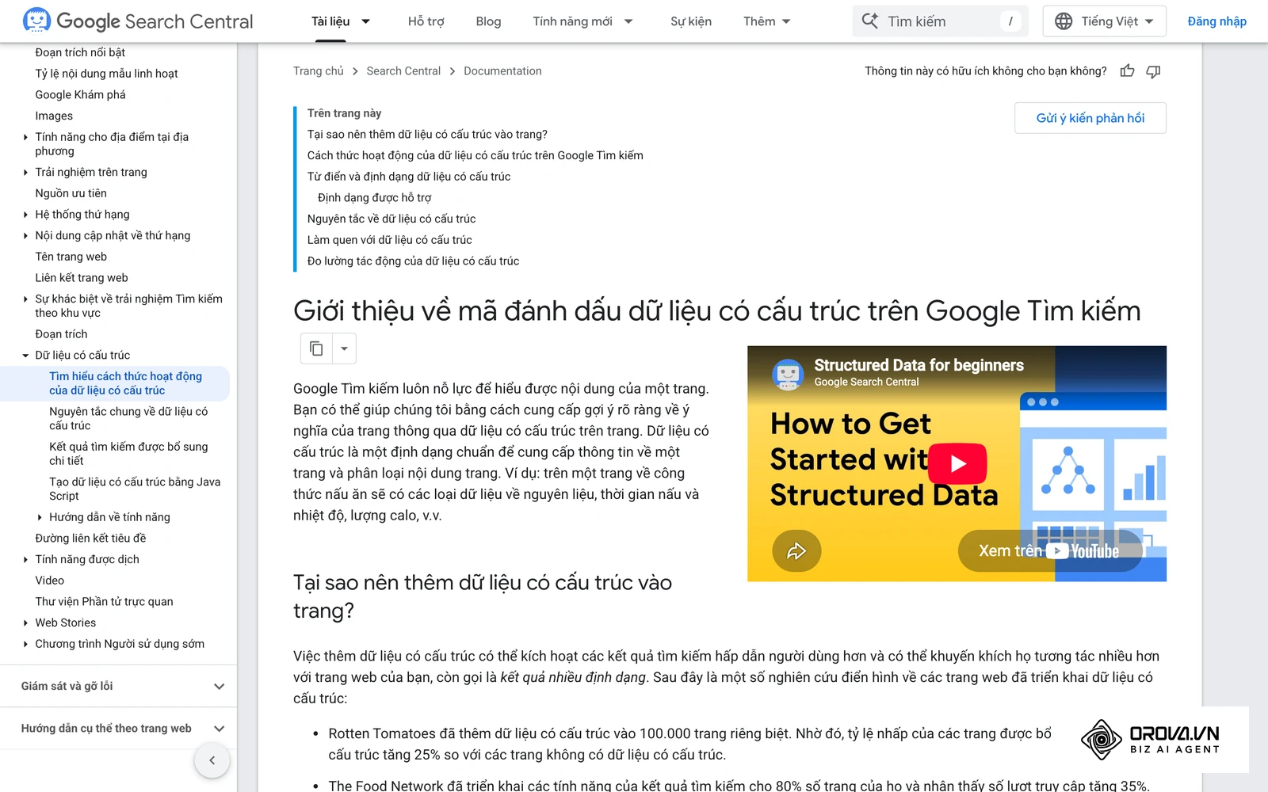Select Video in sidebar

click(49, 581)
